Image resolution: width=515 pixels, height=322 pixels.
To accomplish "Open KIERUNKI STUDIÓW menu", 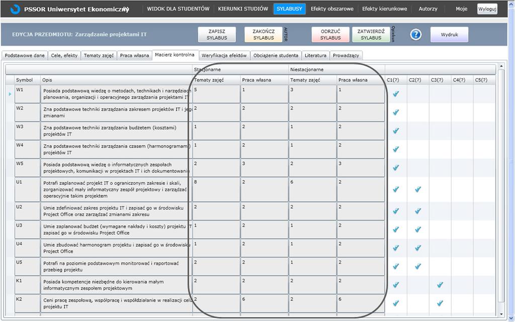I will click(243, 9).
